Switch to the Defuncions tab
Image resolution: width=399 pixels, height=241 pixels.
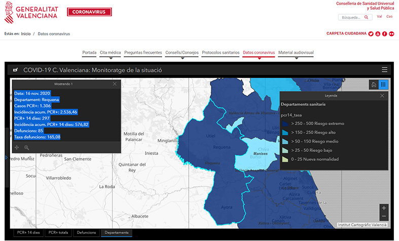click(86, 232)
